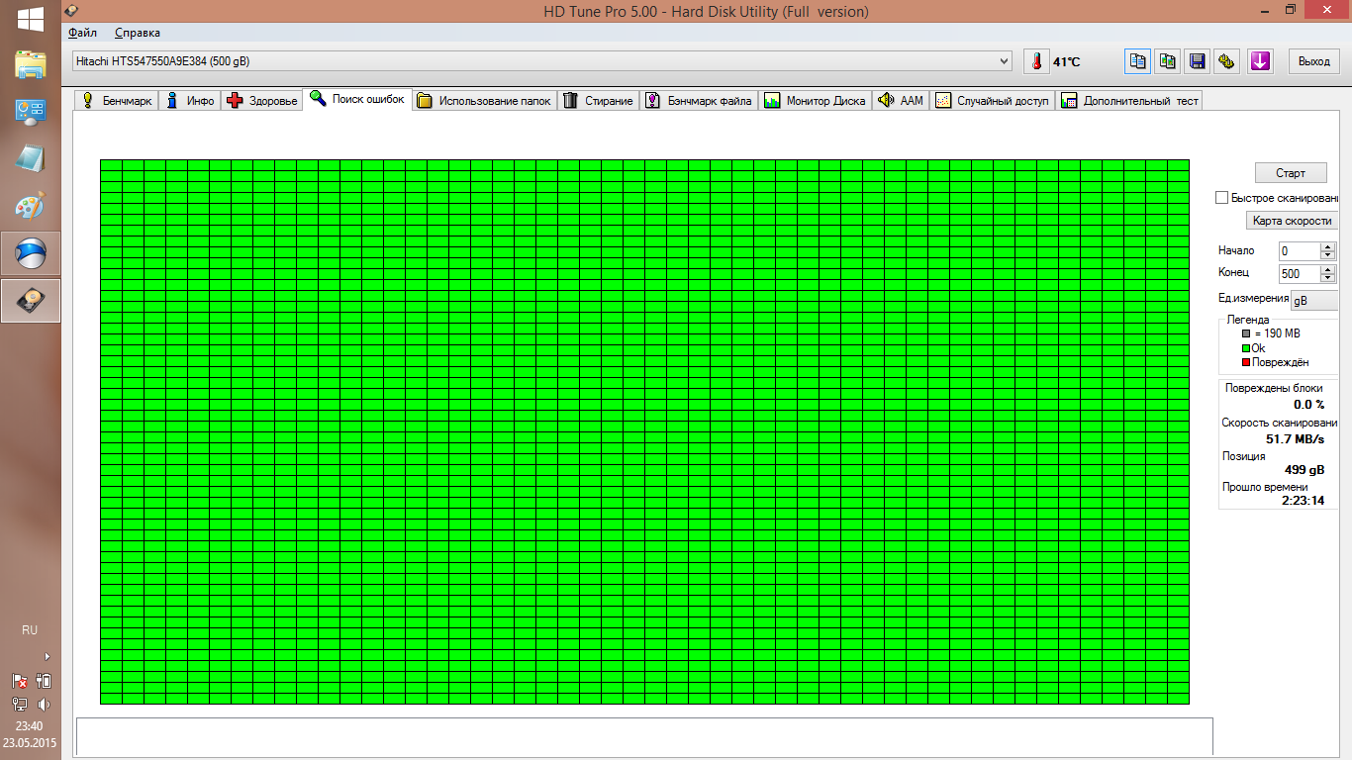This screenshot has width=1352, height=760.
Task: Copy text info to clipboard
Action: [1138, 61]
